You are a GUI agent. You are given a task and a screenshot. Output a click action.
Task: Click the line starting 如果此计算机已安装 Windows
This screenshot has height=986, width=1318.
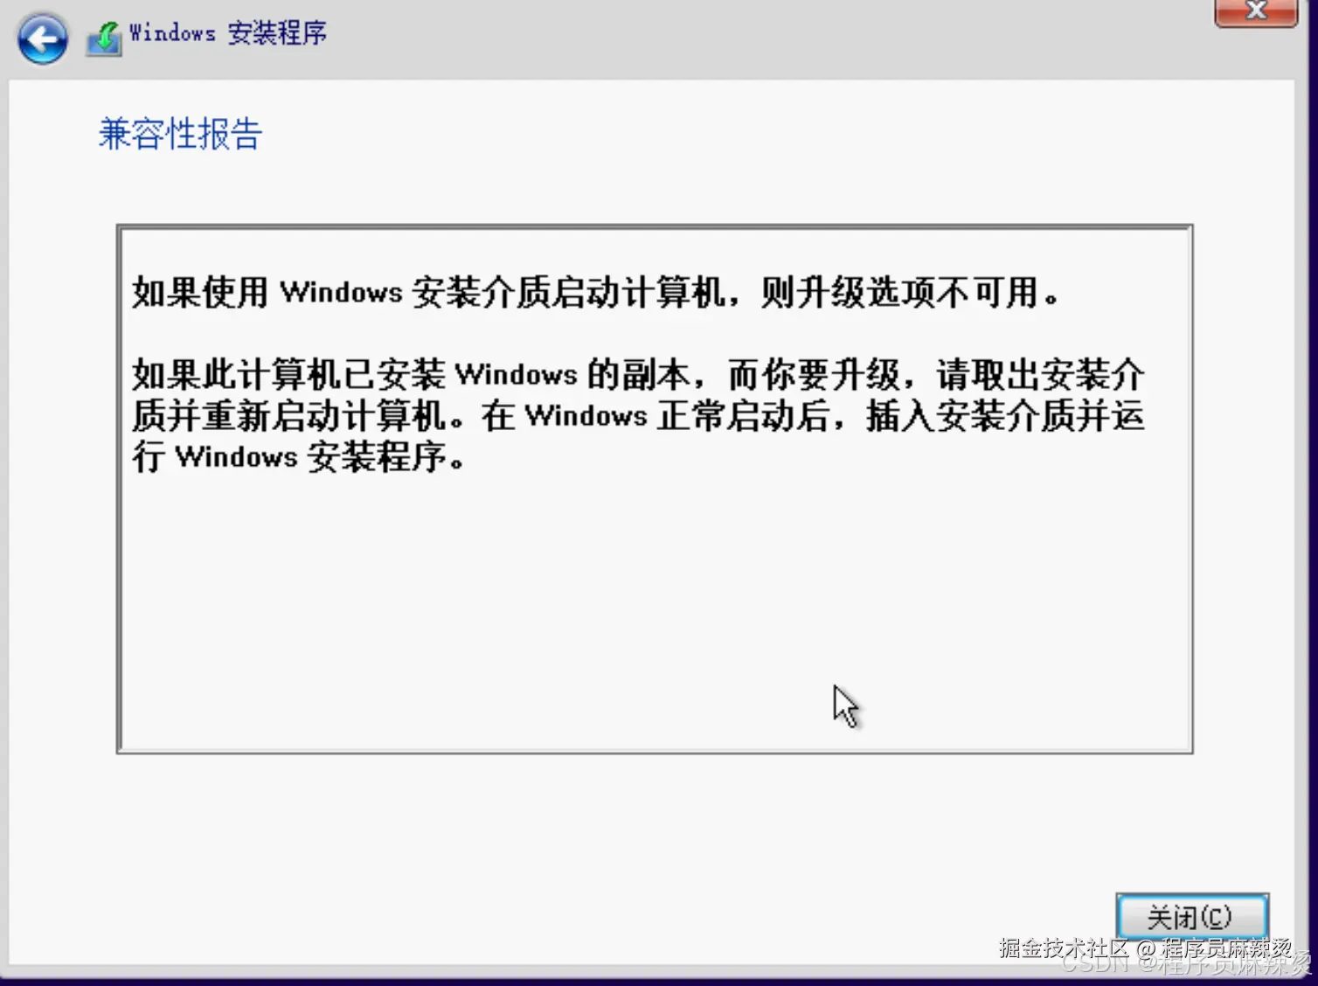click(638, 375)
